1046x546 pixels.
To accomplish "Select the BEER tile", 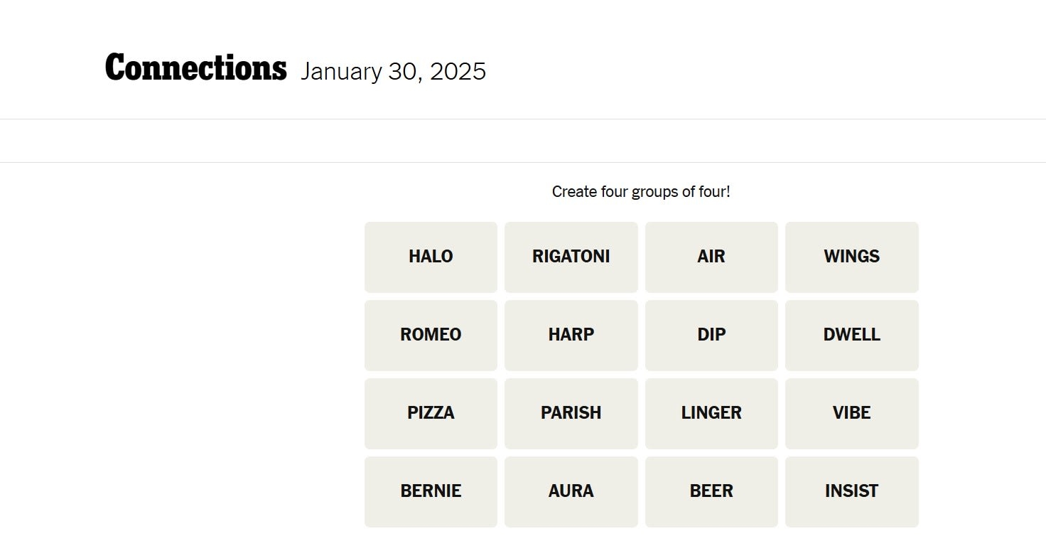I will pyautogui.click(x=711, y=491).
